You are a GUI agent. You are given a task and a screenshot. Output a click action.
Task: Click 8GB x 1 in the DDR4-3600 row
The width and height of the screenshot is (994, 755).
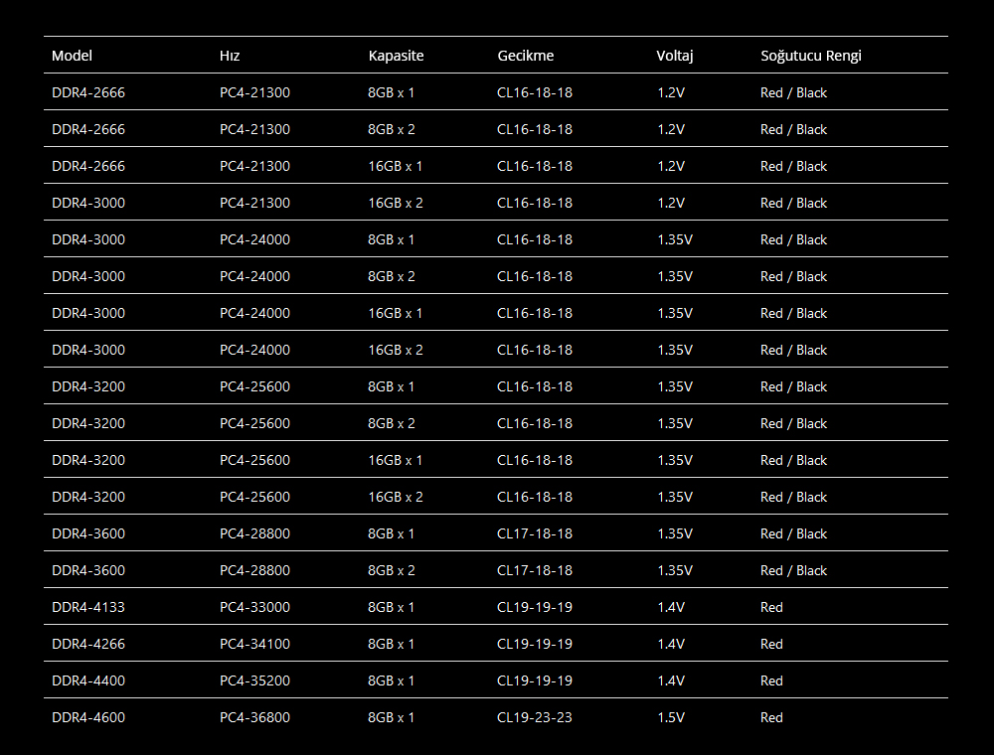click(x=391, y=533)
